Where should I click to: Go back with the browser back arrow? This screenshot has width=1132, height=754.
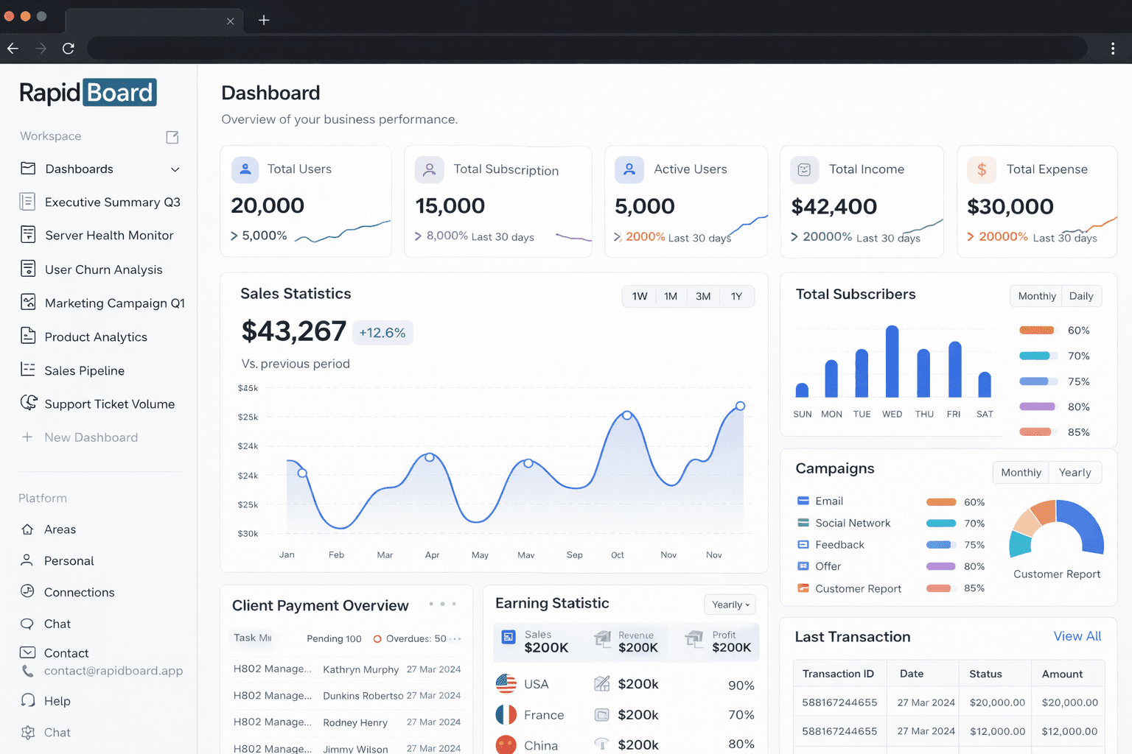[13, 49]
